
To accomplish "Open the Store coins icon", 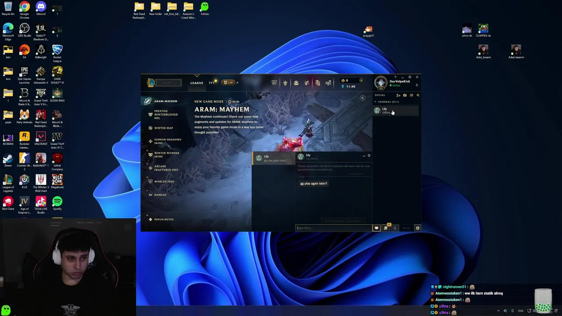I will [328, 83].
